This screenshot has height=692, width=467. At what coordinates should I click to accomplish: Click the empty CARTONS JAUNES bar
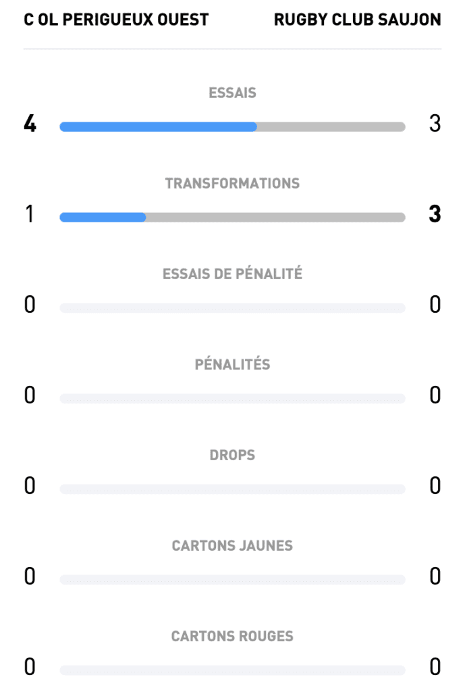tap(232, 580)
